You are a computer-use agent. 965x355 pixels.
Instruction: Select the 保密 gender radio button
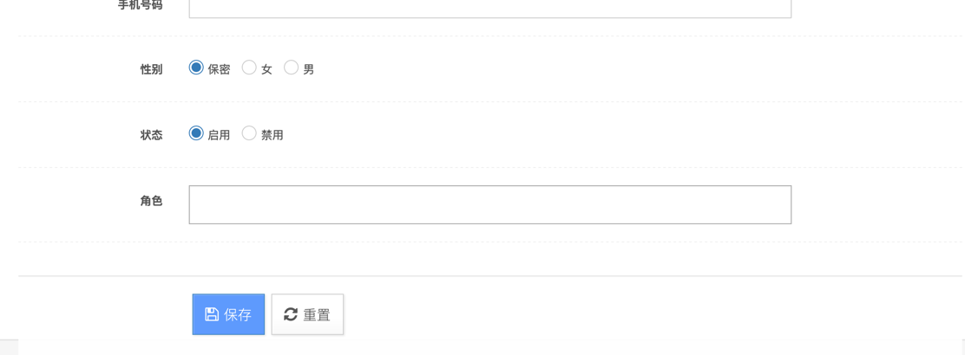[196, 68]
